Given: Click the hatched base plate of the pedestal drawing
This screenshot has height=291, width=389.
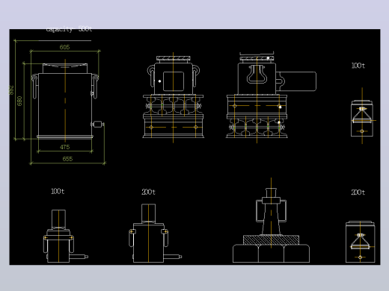Looking at the screenshot, I should click(x=271, y=240).
